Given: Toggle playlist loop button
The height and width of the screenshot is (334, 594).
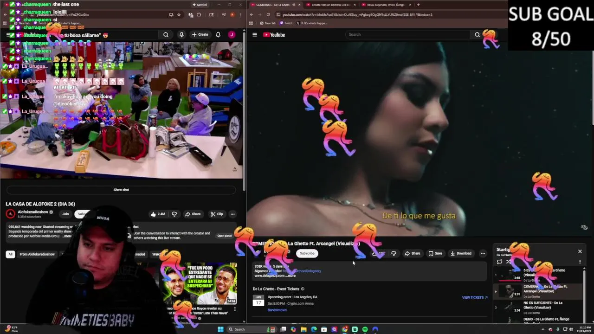Looking at the screenshot, I should (499, 262).
